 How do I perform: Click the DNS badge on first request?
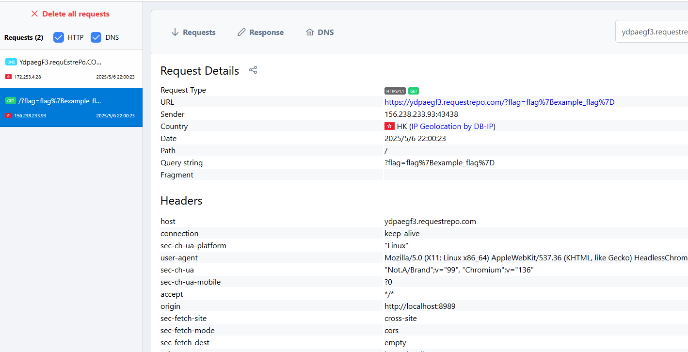click(11, 62)
